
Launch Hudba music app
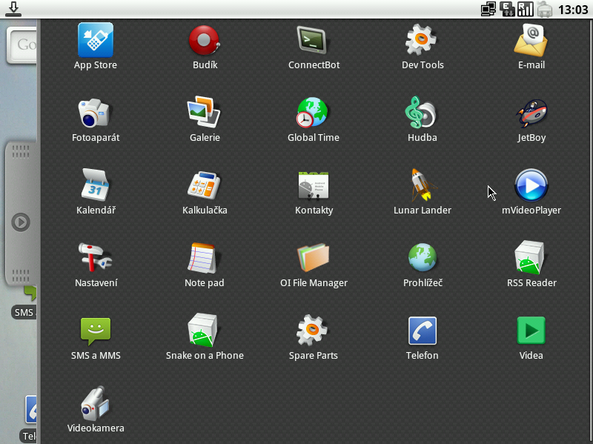pos(423,113)
